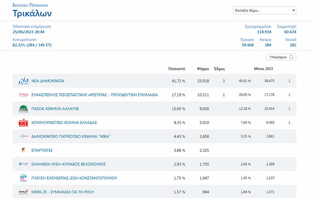Click Nea Dimokratia's 41,72 % percentage
The height and width of the screenshot is (198, 313).
(x=178, y=81)
